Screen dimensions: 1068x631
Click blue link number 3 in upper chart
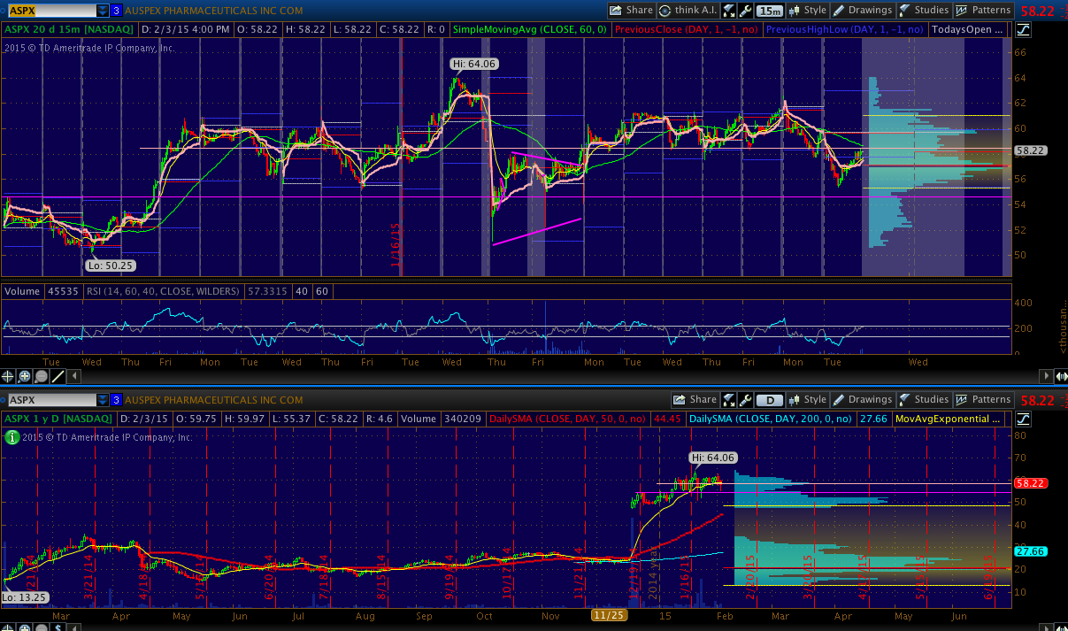tap(116, 11)
